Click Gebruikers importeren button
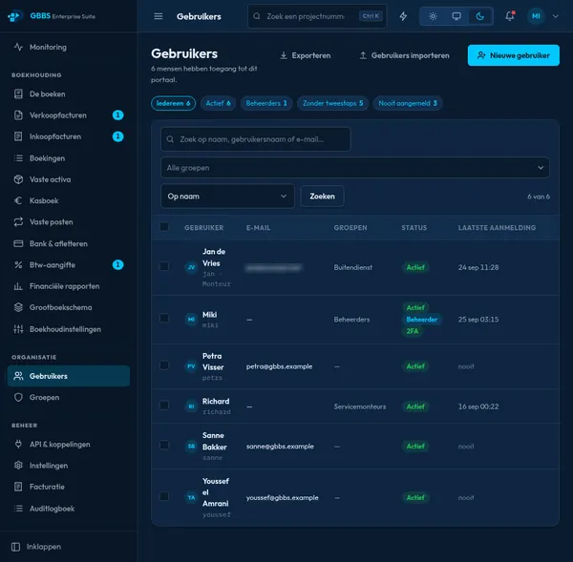The image size is (573, 562). pyautogui.click(x=404, y=55)
